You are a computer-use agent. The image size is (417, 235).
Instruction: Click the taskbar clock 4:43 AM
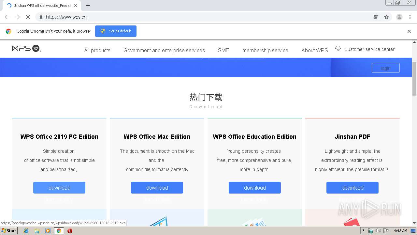400,231
